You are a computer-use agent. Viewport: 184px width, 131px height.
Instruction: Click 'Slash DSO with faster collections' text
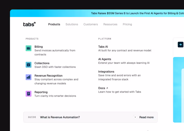55,67
